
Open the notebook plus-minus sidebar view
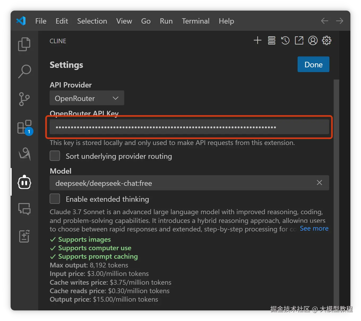pyautogui.click(x=24, y=236)
